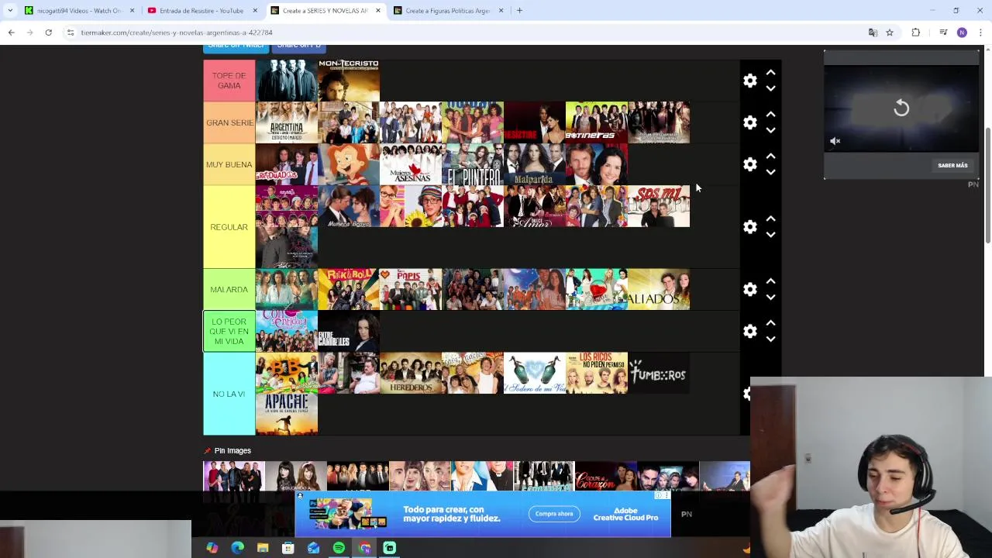The image size is (992, 558).
Task: Open the Google Translate page icon
Action: 873,33
